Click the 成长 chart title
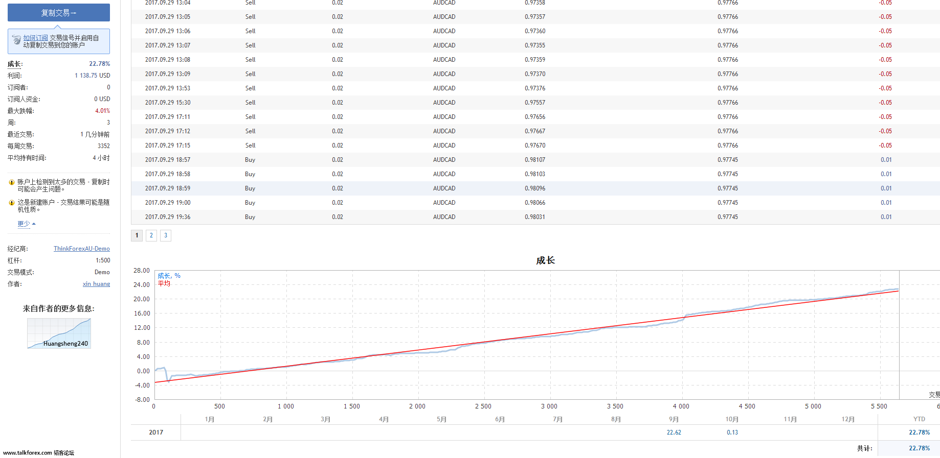Image resolution: width=940 pixels, height=458 pixels. coord(546,260)
